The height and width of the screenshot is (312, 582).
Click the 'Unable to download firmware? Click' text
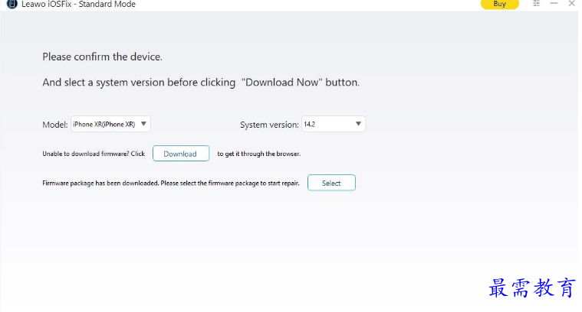pyautogui.click(x=94, y=154)
